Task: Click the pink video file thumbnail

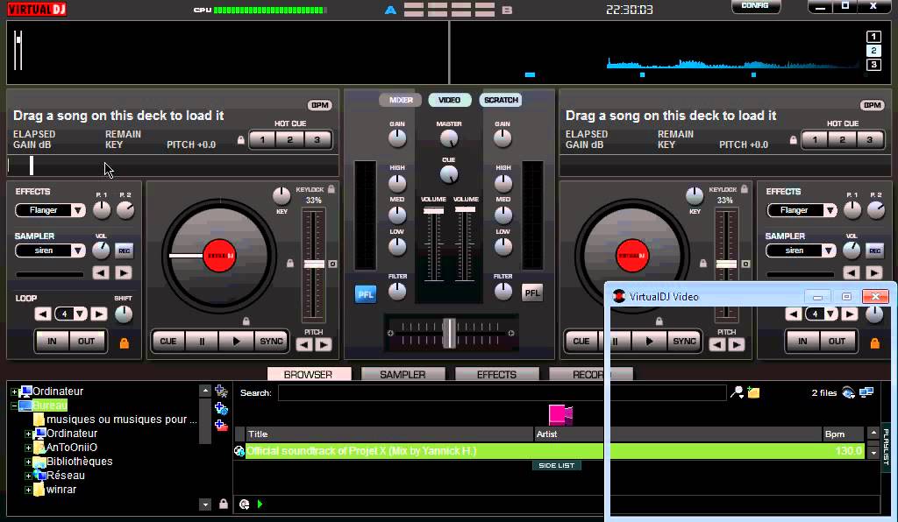Action: 560,414
